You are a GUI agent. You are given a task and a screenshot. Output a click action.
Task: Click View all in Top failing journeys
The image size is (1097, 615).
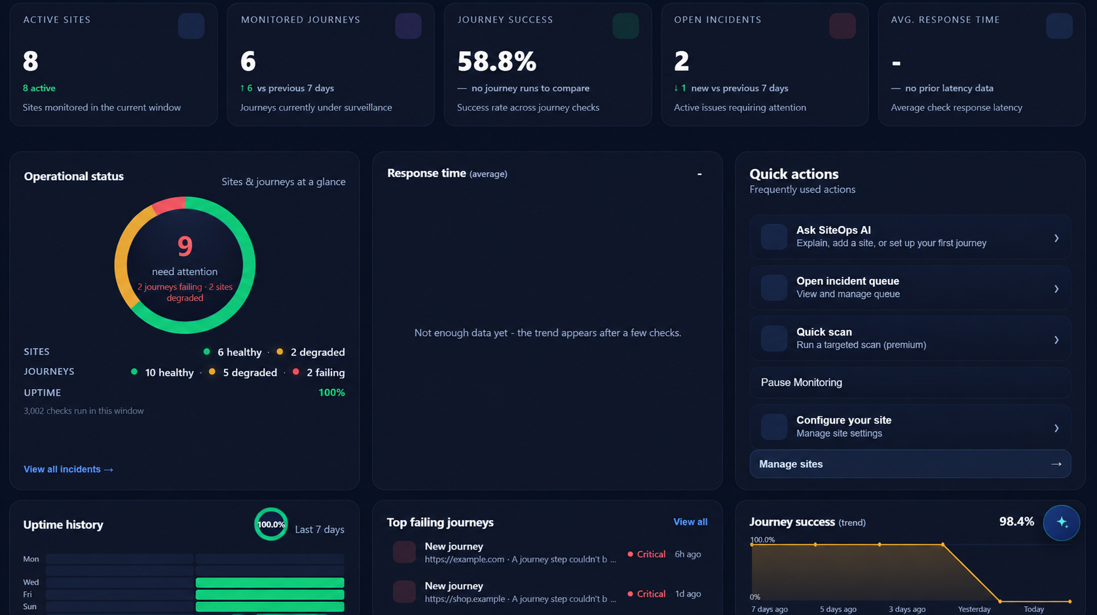point(690,522)
